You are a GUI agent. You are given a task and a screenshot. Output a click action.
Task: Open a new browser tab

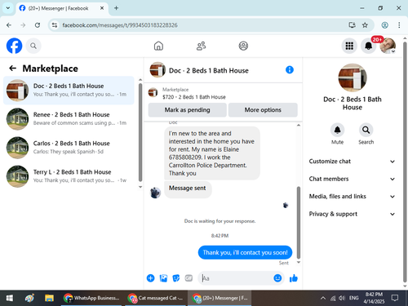point(116,8)
